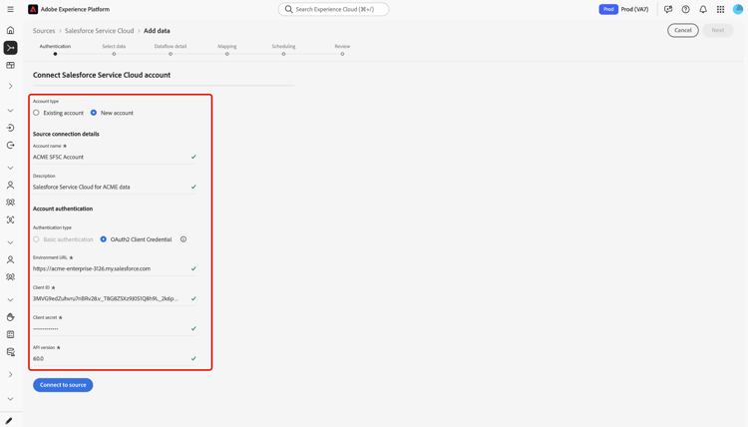Click the Search Experience Cloud field

(333, 9)
